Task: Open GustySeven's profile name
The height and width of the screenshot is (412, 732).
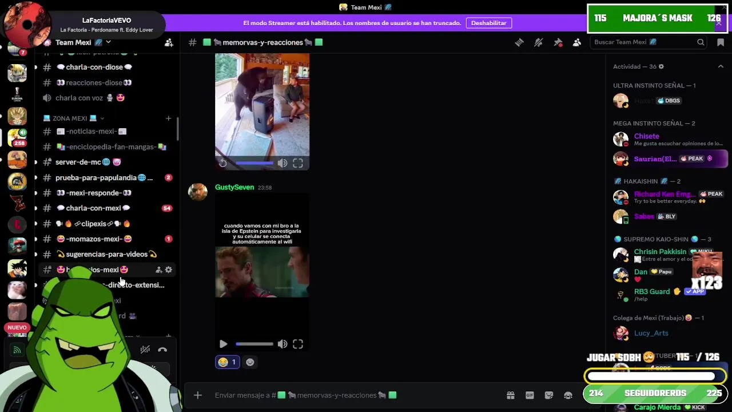Action: click(234, 187)
